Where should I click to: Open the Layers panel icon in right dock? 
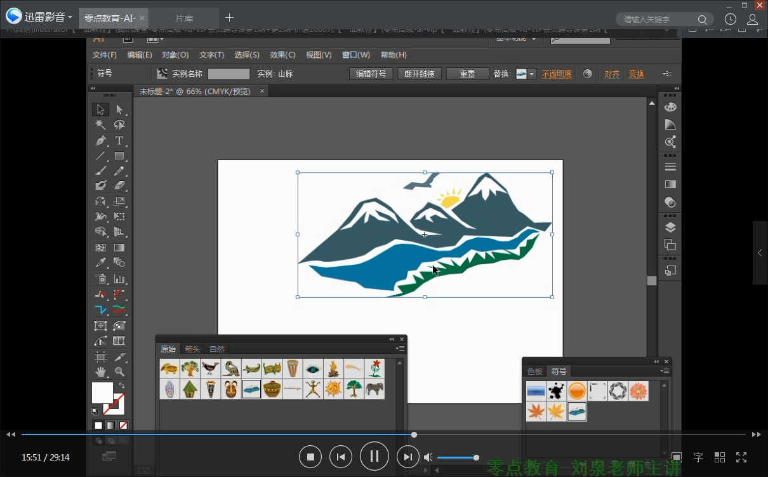click(x=670, y=227)
